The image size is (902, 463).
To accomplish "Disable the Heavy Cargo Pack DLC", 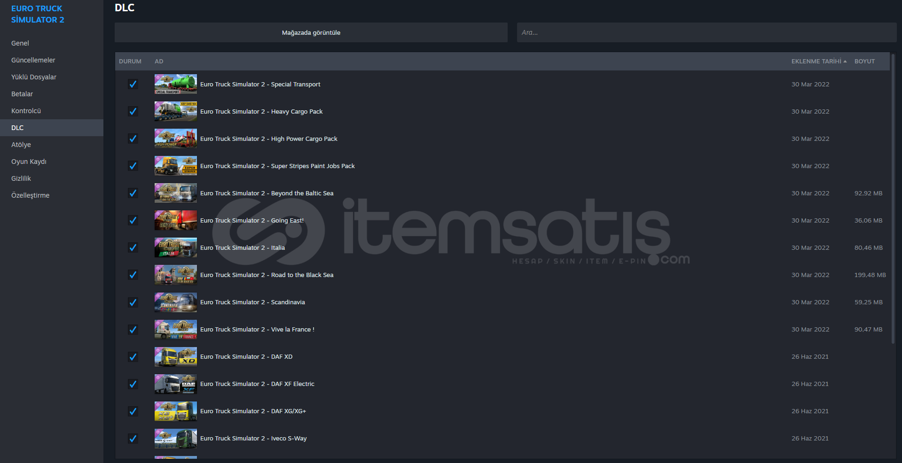I will [133, 111].
